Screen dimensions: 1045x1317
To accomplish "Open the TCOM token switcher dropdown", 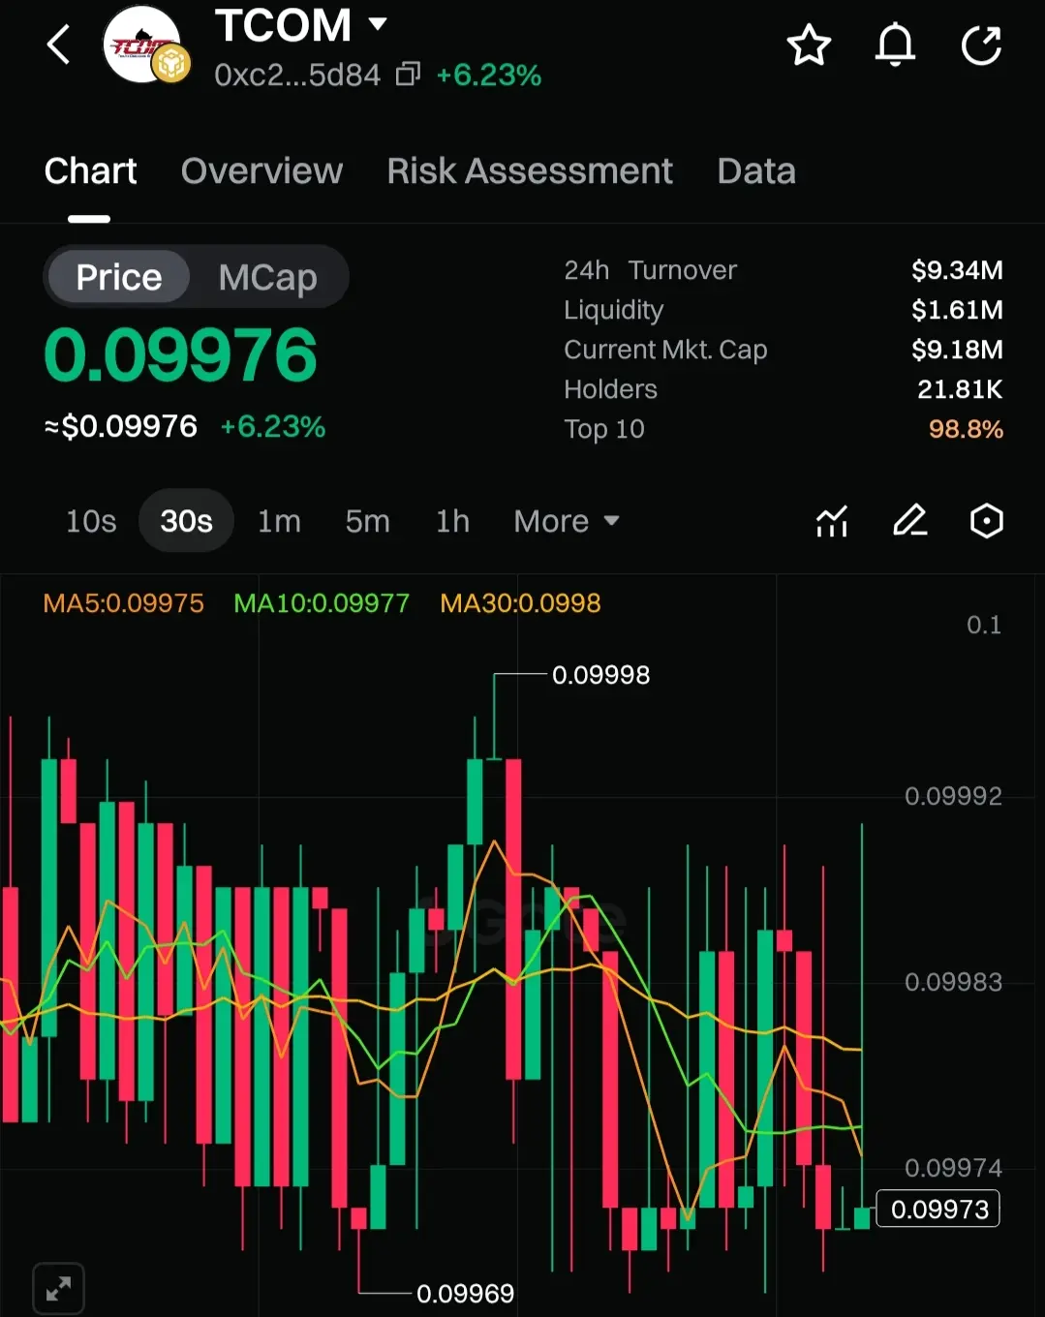I will (378, 24).
